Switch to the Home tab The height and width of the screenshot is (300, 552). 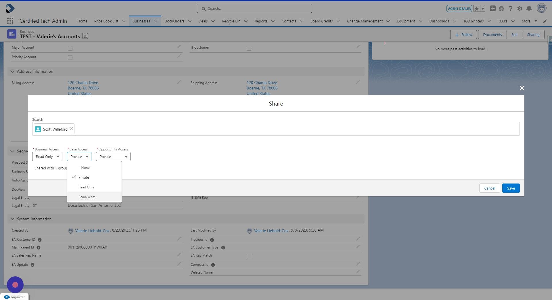(82, 21)
